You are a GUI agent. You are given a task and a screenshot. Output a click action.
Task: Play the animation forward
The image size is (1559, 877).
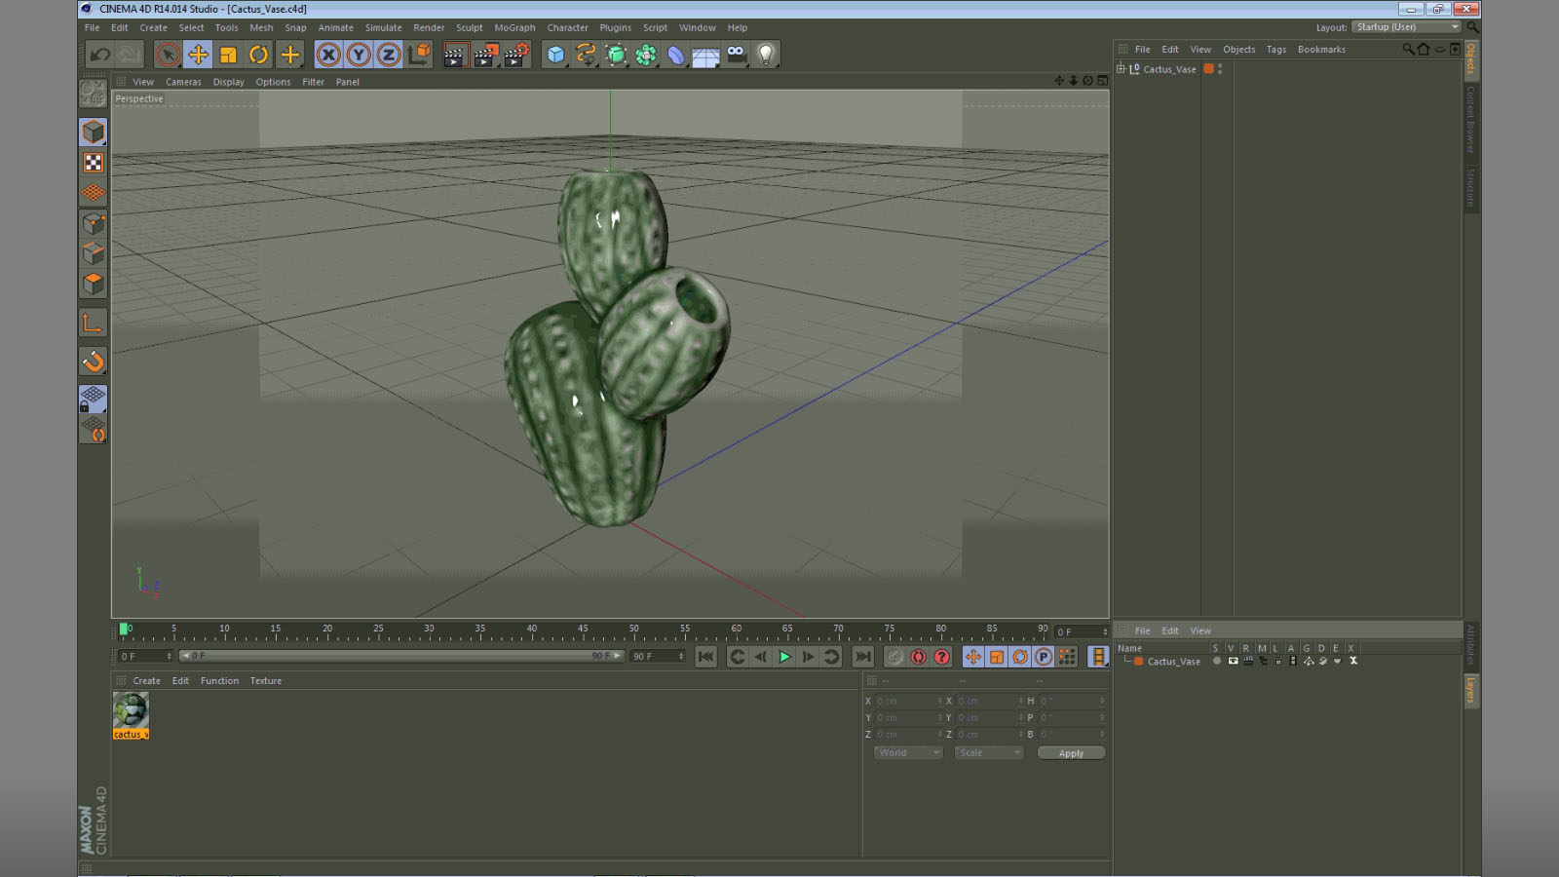click(x=784, y=657)
